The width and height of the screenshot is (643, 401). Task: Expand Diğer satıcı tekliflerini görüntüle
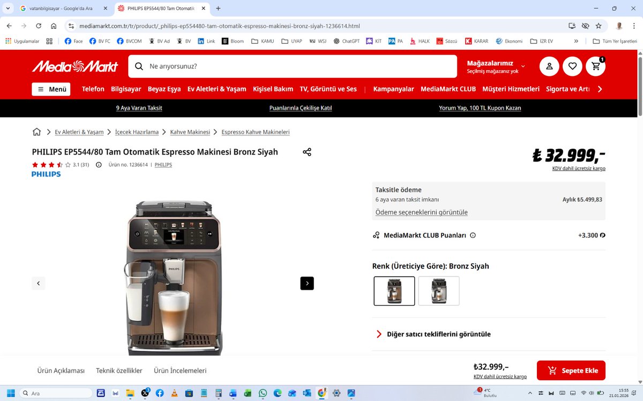click(433, 334)
